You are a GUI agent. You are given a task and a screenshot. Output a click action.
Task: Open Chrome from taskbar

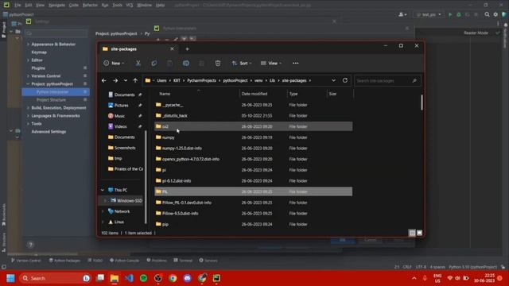(x=173, y=278)
